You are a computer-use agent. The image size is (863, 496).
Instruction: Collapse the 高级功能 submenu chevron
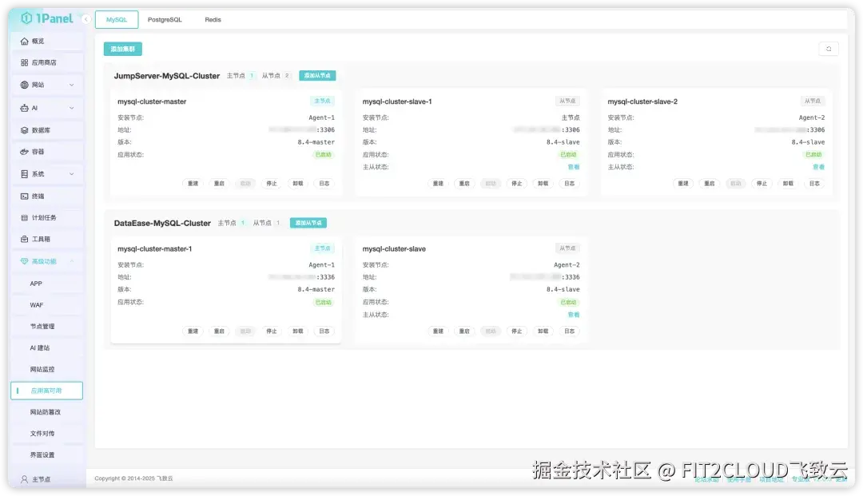[x=72, y=262]
